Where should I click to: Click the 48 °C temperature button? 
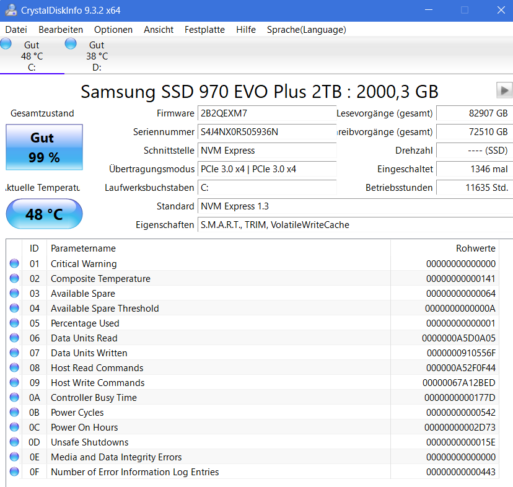click(x=44, y=214)
